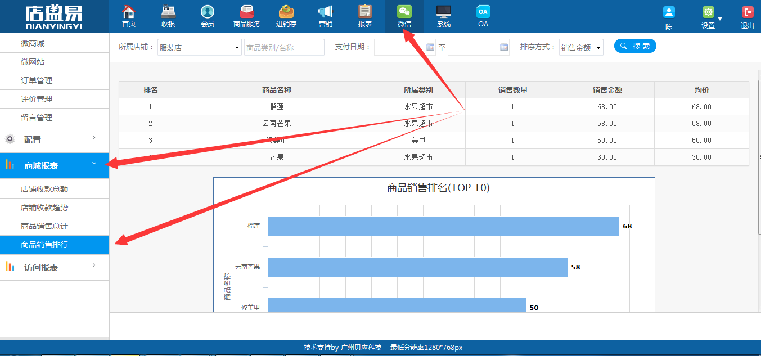The image size is (761, 356).
Task: Click the payment start date field
Action: point(405,47)
